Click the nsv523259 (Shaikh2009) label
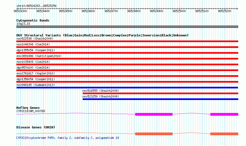The height and width of the screenshot is (146, 246). (x=101, y=96)
